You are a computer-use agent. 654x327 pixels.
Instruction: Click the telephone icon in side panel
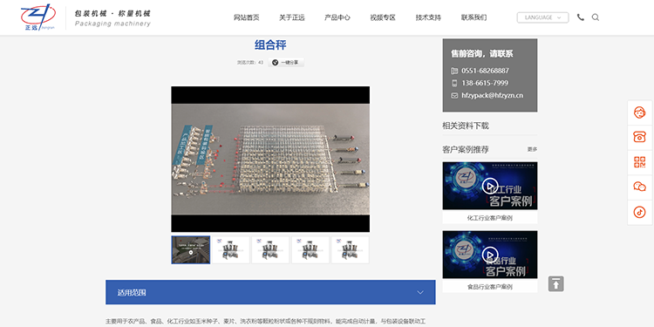click(x=639, y=137)
